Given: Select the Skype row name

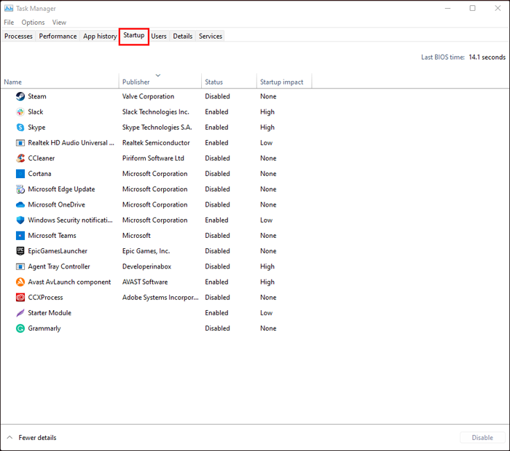Looking at the screenshot, I should click(x=36, y=128).
